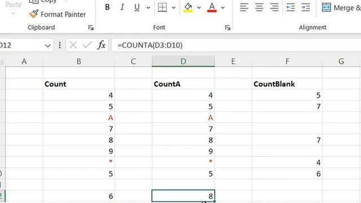Select column C header
Image resolution: width=361 pixels, height=203 pixels.
[133, 61]
